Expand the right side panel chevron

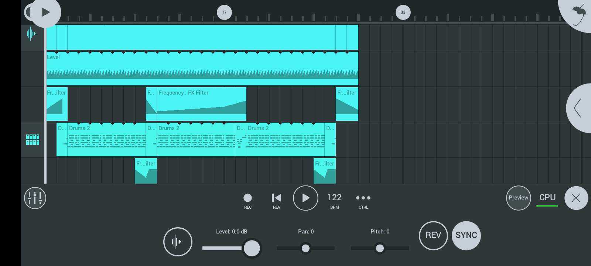[x=578, y=108]
